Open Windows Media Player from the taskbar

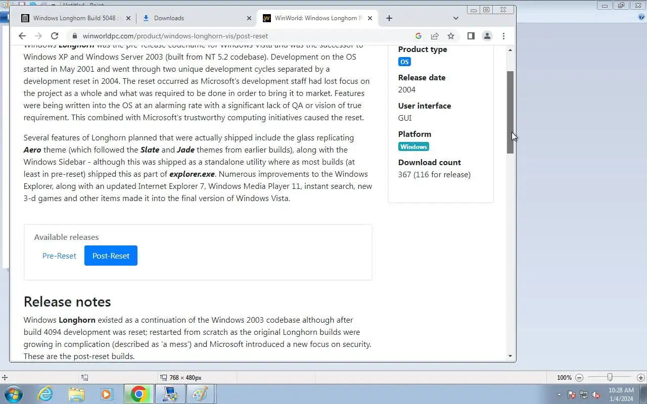click(107, 394)
